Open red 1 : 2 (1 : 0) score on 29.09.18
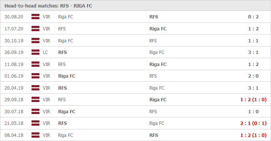This screenshot has width=271, height=141. coord(253,100)
